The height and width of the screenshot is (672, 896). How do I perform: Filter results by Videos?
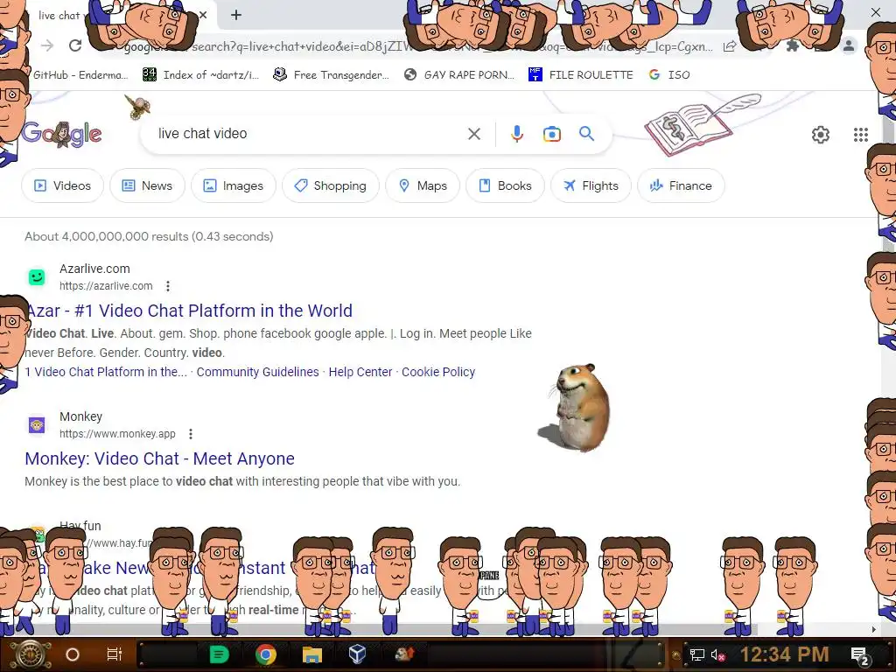[x=62, y=185]
